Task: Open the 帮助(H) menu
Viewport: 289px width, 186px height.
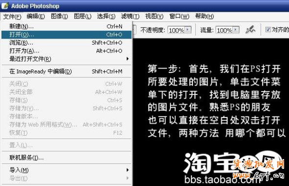Action: pyautogui.click(x=205, y=16)
